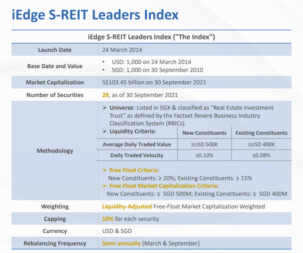303x253 pixels.
Task: Click the 'Base Date and Value' label
Action: point(55,66)
